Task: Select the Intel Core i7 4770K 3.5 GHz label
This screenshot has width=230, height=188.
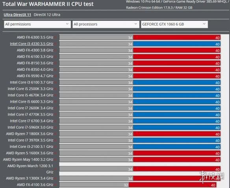Action: (30, 114)
